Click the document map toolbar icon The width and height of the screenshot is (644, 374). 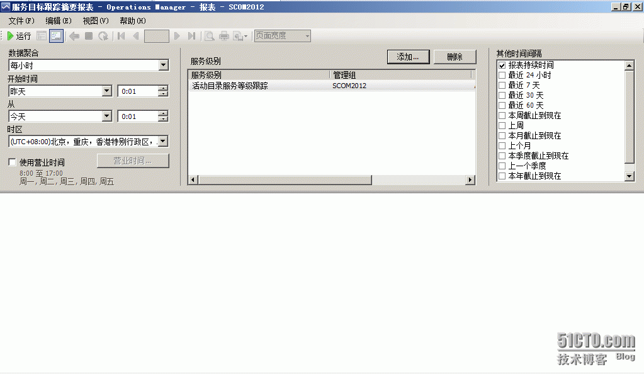pyautogui.click(x=42, y=36)
